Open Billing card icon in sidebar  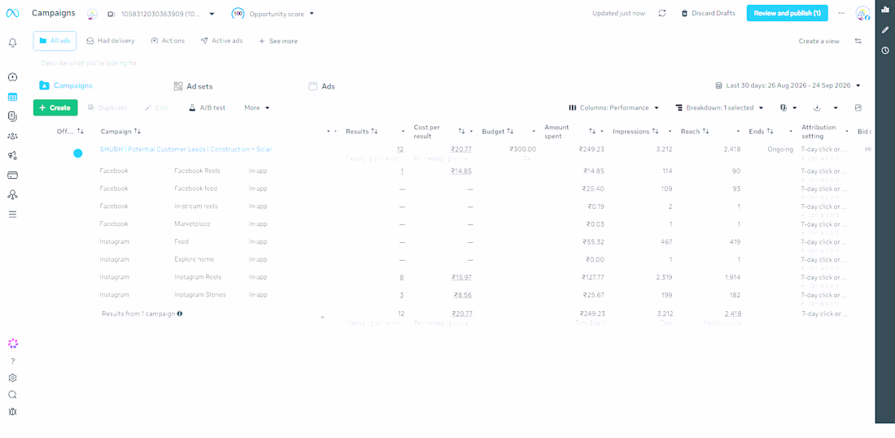(12, 175)
